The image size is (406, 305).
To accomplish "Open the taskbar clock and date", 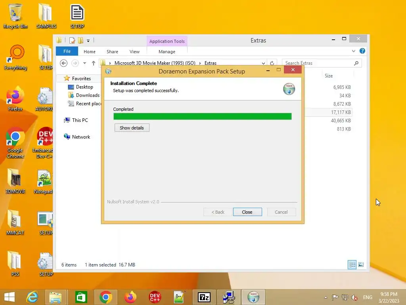I will pos(389,297).
